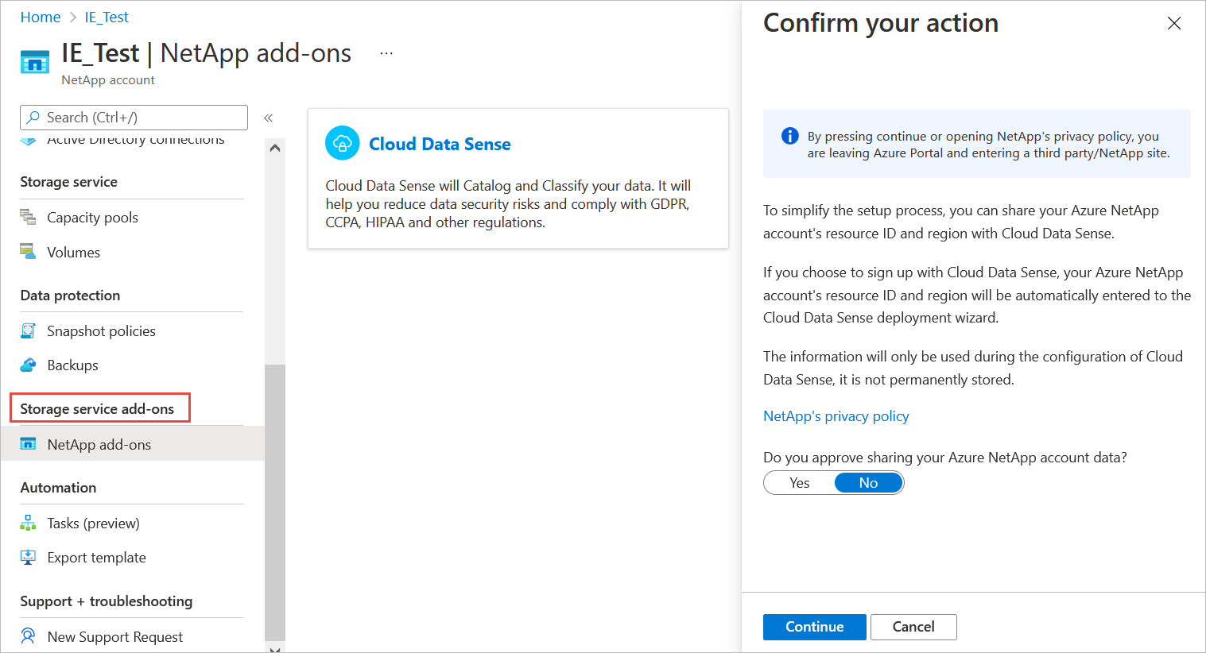This screenshot has width=1206, height=653.
Task: Collapse the sidebar with double chevron
Action: click(269, 118)
